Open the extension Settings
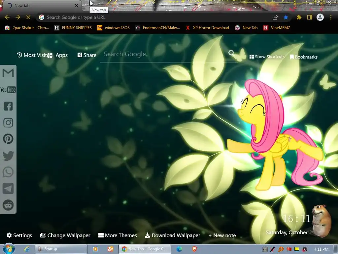 pyautogui.click(x=19, y=235)
